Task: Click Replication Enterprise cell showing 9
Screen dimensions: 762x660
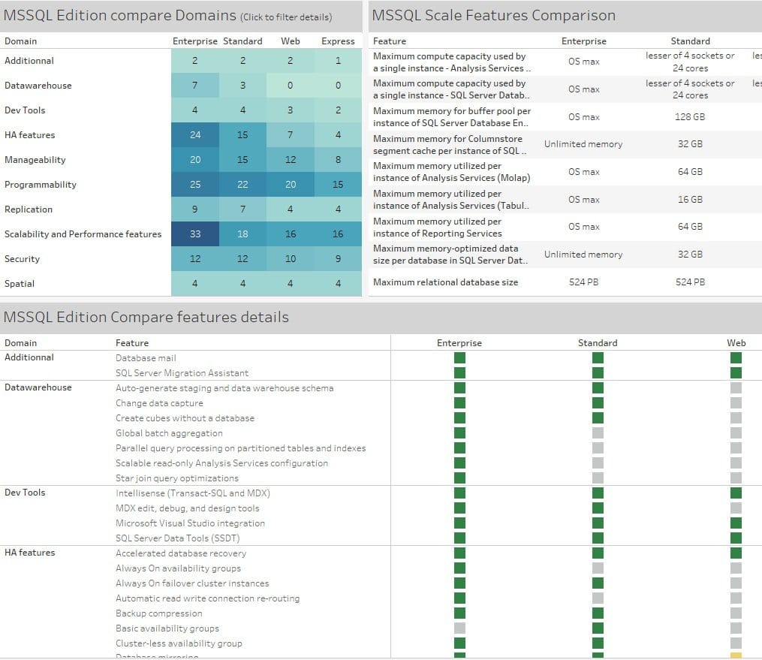Action: (195, 209)
